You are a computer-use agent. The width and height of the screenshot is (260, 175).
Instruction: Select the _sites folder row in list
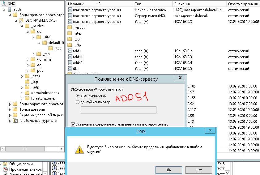pos(78,33)
